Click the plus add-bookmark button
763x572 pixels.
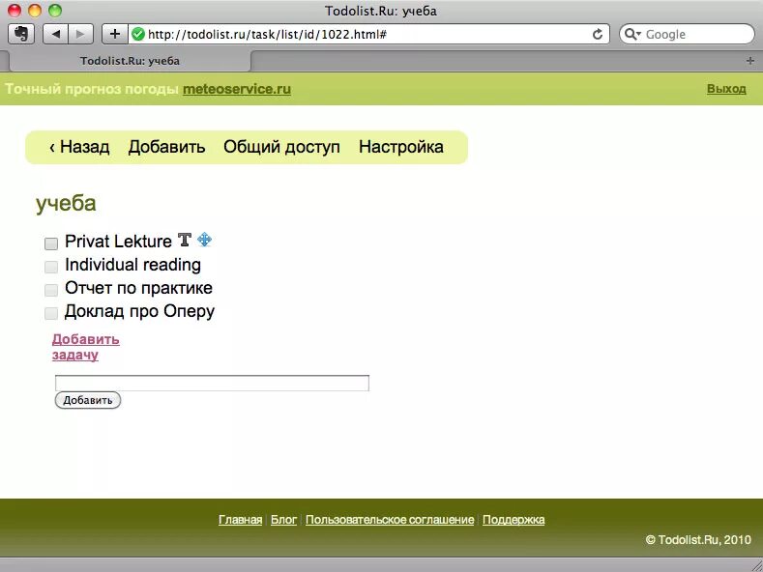click(115, 34)
